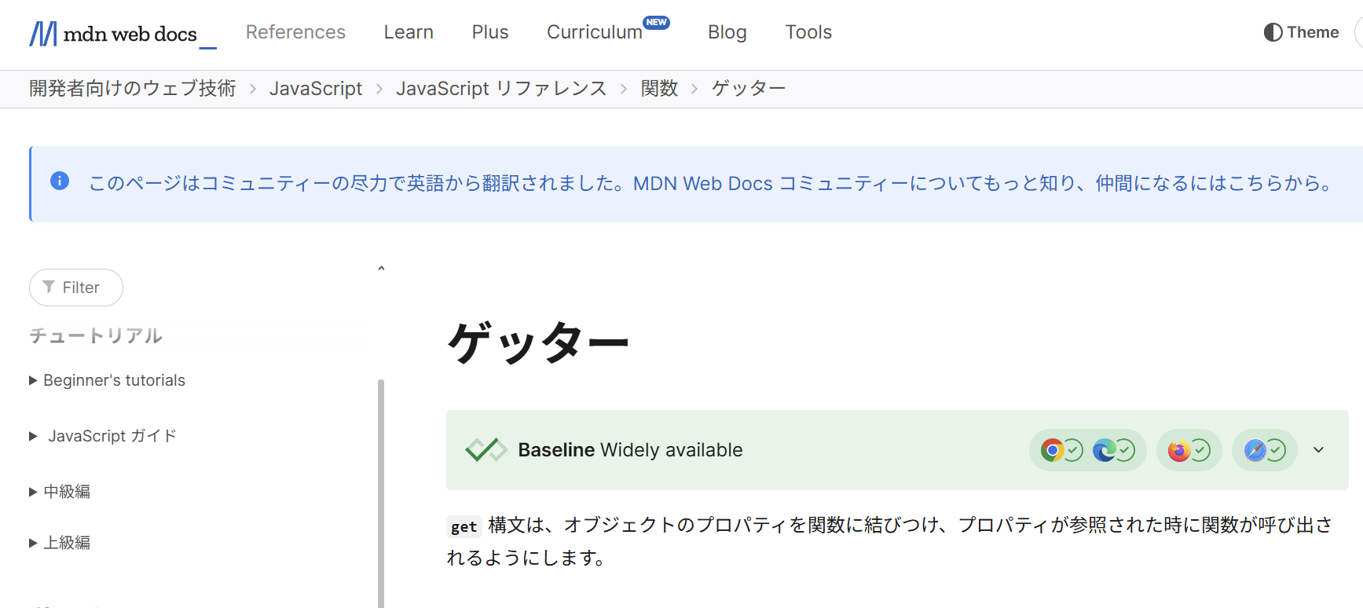Image resolution: width=1363 pixels, height=608 pixels.
Task: Click the Baseline checkmark icon
Action: coord(486,450)
